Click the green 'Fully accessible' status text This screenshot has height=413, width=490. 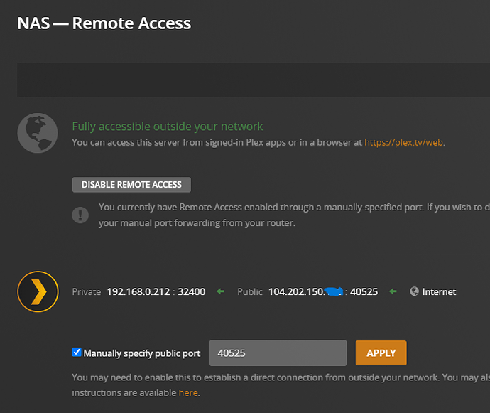tap(167, 127)
